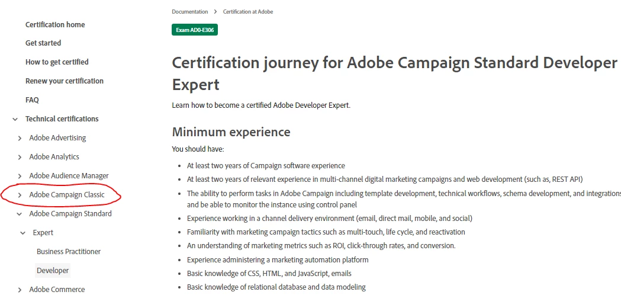Click the Minimum experience heading
Viewport: 621px width, 295px height.
(x=231, y=132)
